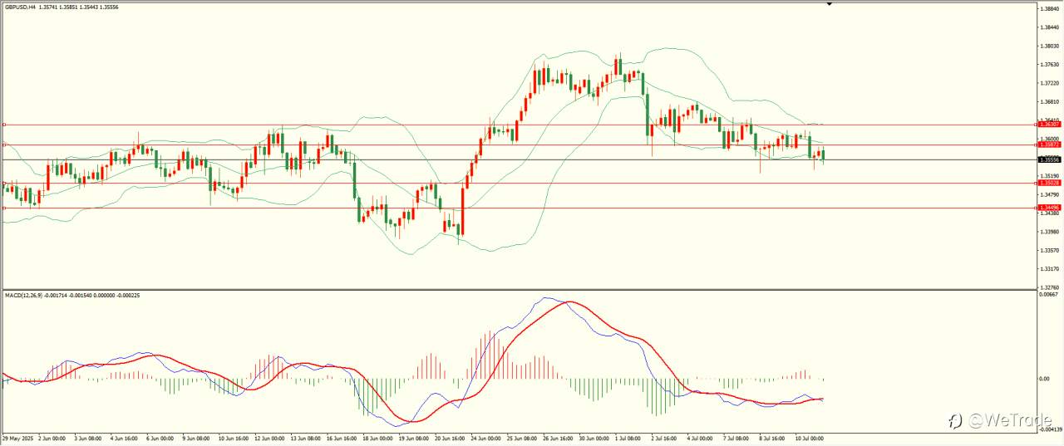
Task: Click the 10 Jun 16:00 time label
Action: (234, 437)
